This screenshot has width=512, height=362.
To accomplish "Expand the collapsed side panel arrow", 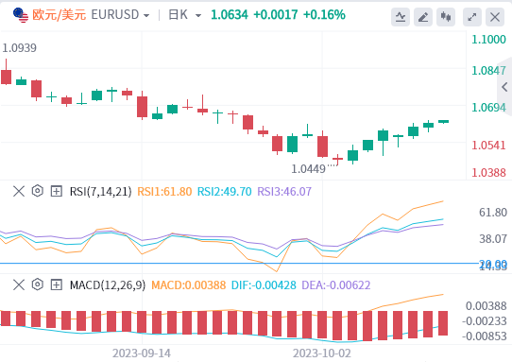I will pyautogui.click(x=504, y=87).
